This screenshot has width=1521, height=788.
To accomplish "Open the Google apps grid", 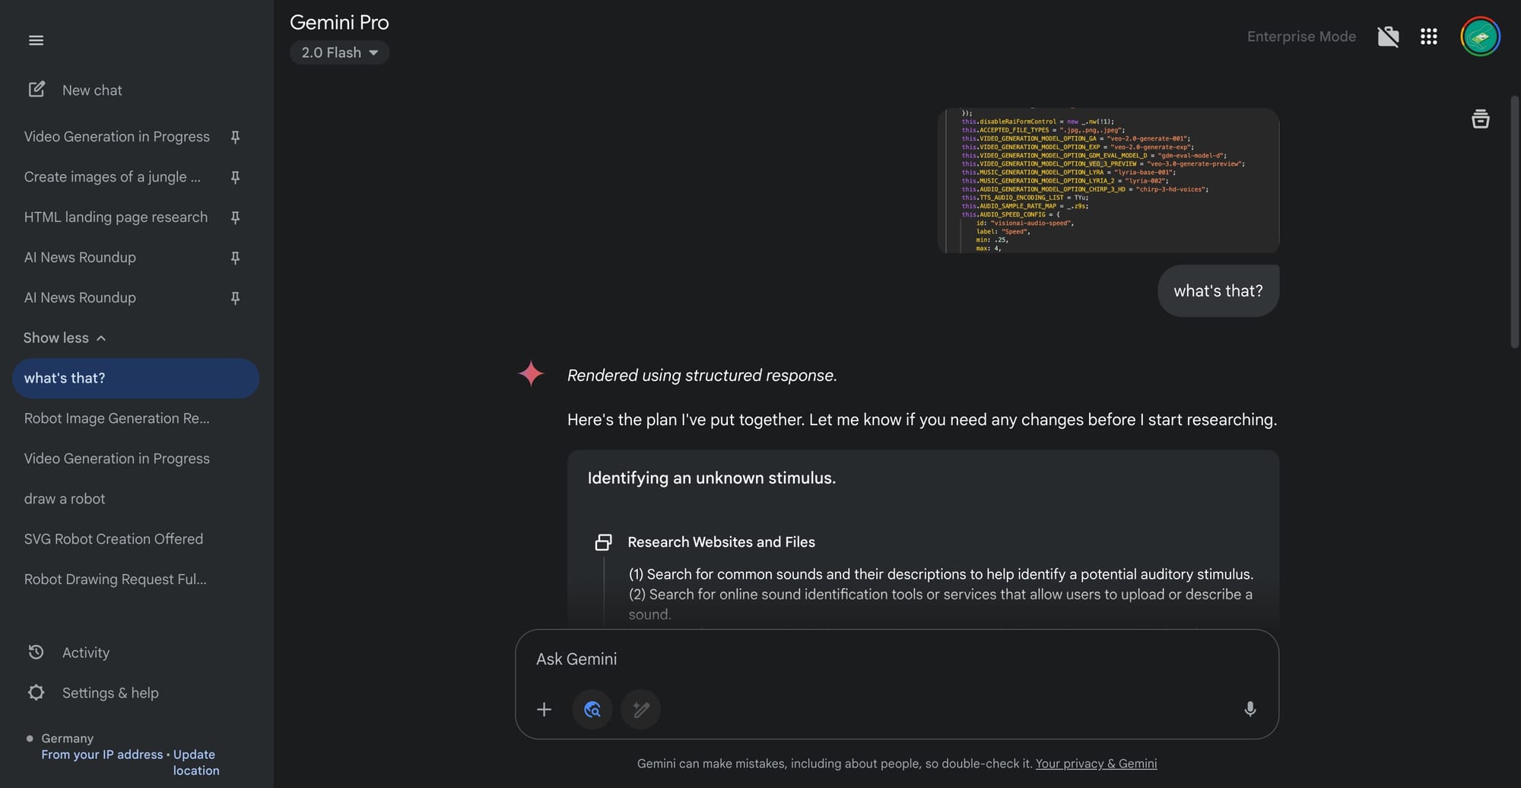I will [x=1428, y=37].
